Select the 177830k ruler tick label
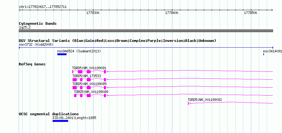Image resolution: width=282 pixels, height=133 pixels. (93, 13)
